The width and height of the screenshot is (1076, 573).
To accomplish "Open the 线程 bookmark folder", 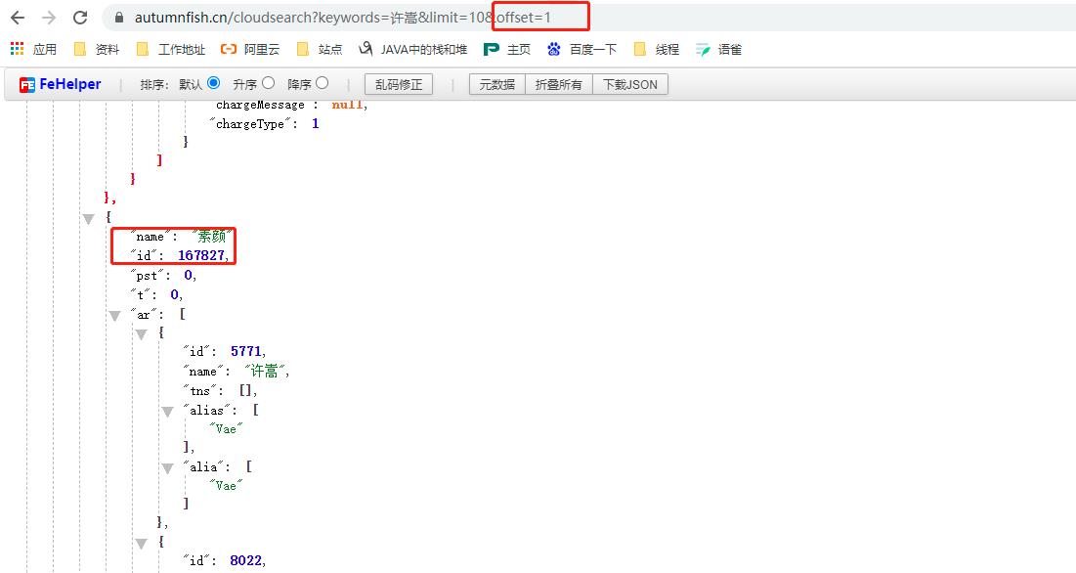I will coord(657,50).
